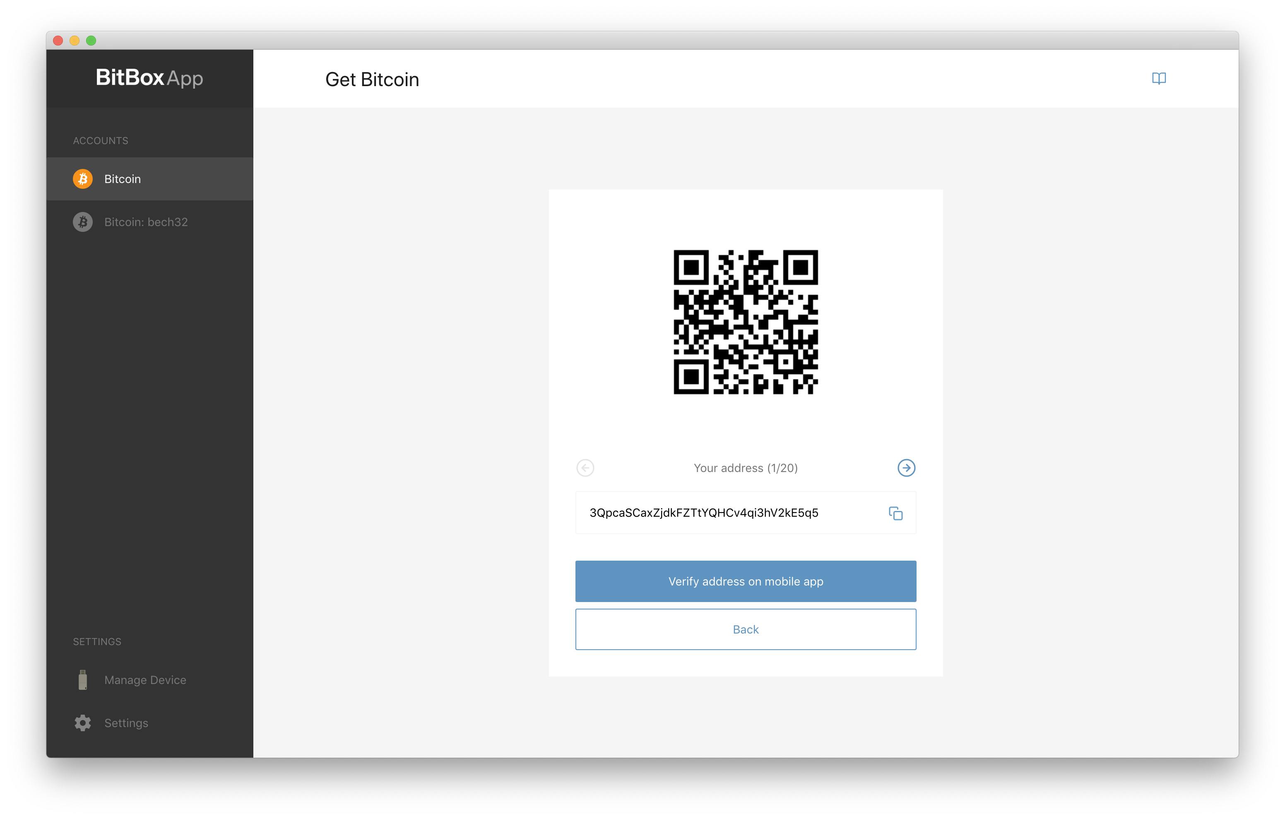Viewport: 1285px width, 819px height.
Task: Click the QR code image
Action: point(746,322)
